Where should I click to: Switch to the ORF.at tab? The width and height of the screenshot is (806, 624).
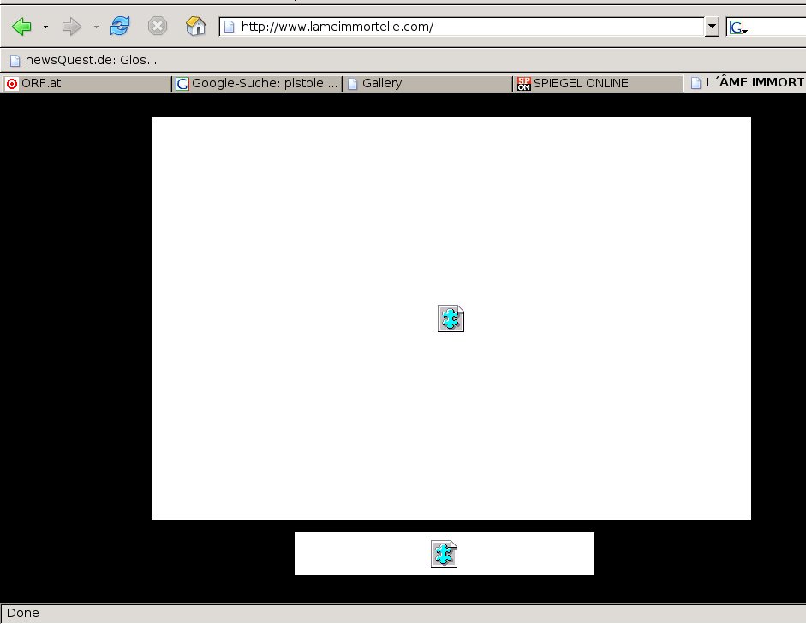86,83
